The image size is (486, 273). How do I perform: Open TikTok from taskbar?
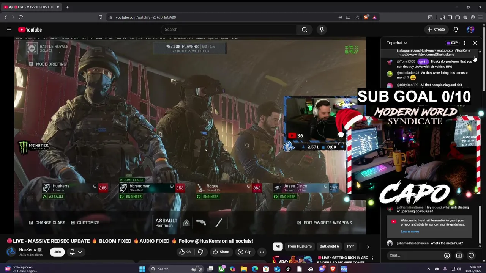pos(288,269)
